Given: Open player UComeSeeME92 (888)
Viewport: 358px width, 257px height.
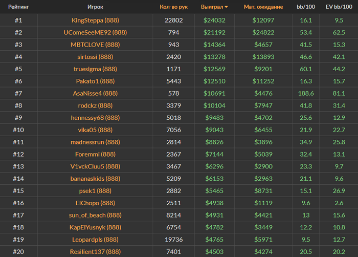Looking at the screenshot, I should click(x=95, y=32).
